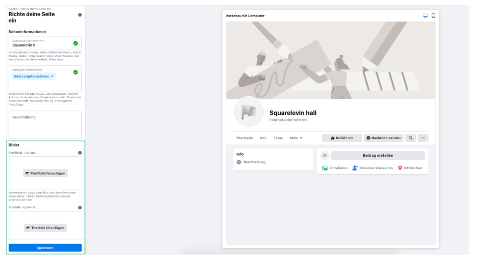This screenshot has width=484, height=264.
Task: Expand the Mehr dropdown in preview
Action: (x=296, y=138)
